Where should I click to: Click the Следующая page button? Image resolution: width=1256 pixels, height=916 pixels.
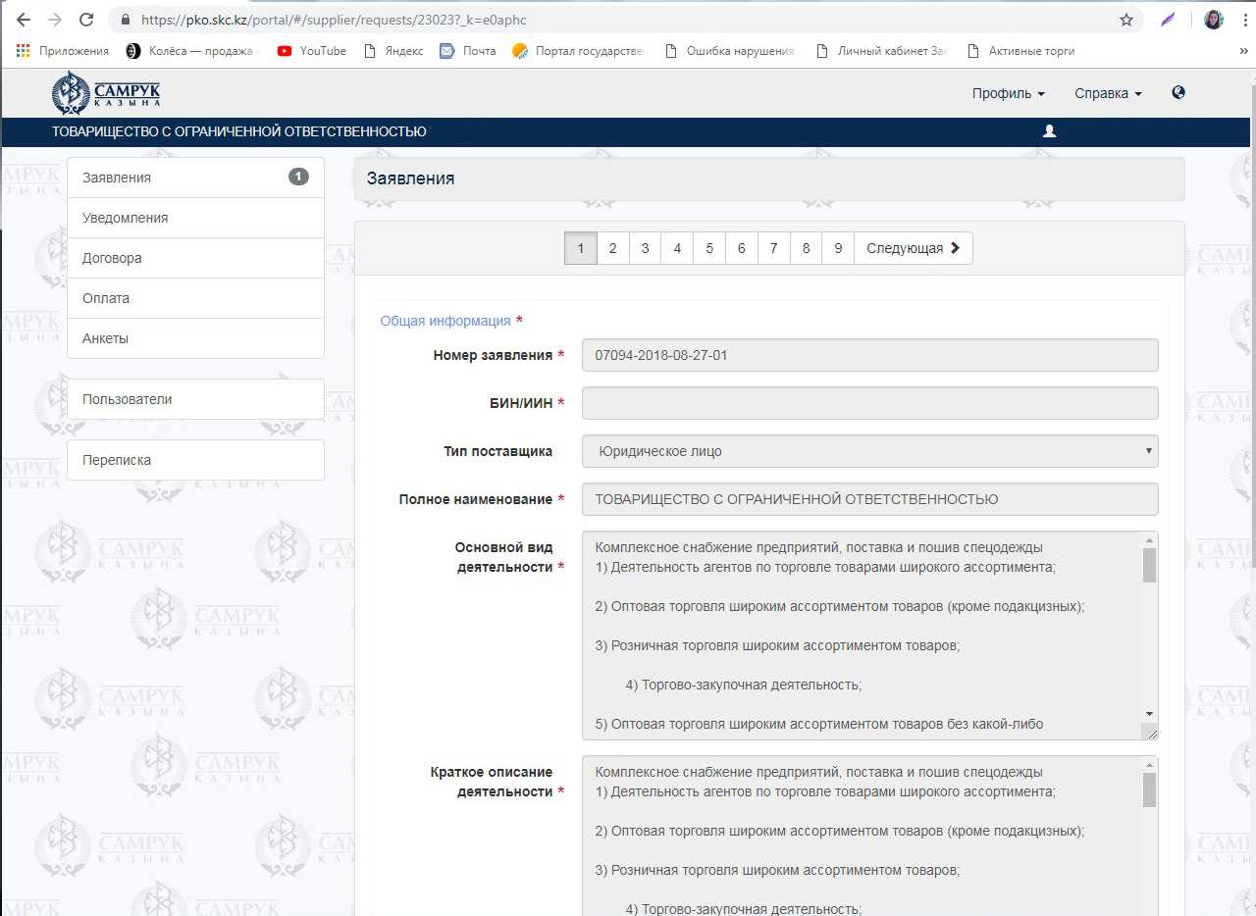tap(913, 248)
